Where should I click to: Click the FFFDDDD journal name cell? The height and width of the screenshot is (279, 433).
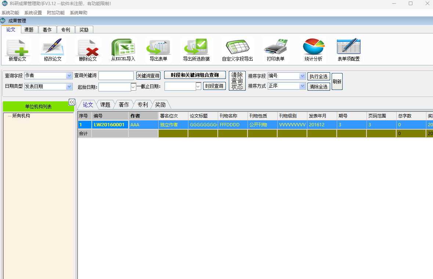click(233, 125)
